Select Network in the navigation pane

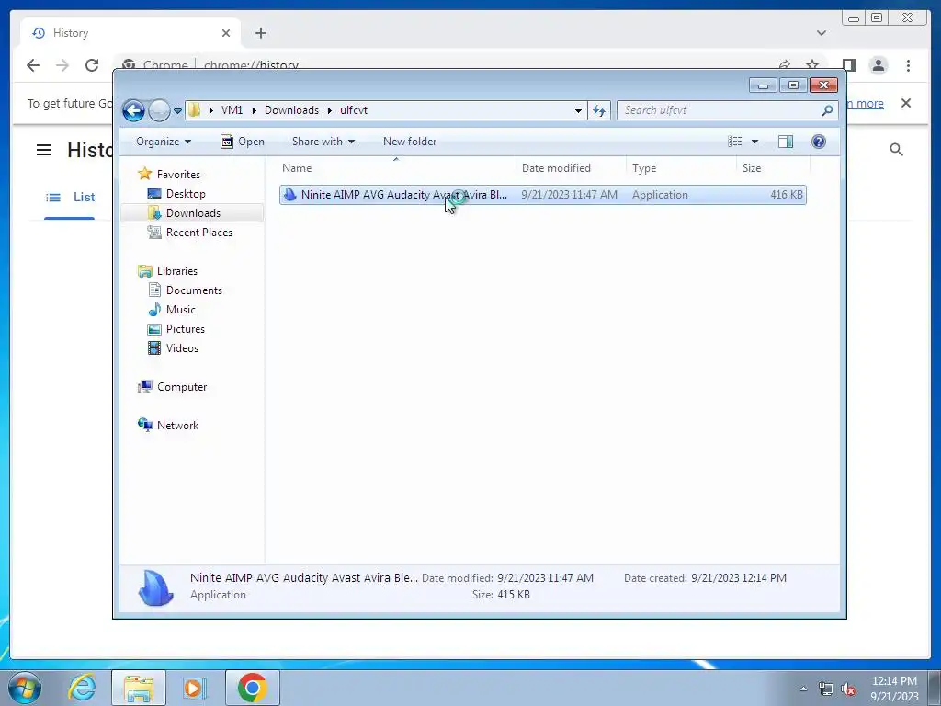click(177, 426)
